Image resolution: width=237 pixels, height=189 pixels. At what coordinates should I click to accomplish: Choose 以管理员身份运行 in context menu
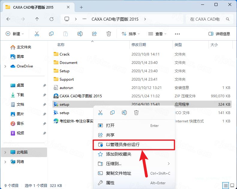134,145
